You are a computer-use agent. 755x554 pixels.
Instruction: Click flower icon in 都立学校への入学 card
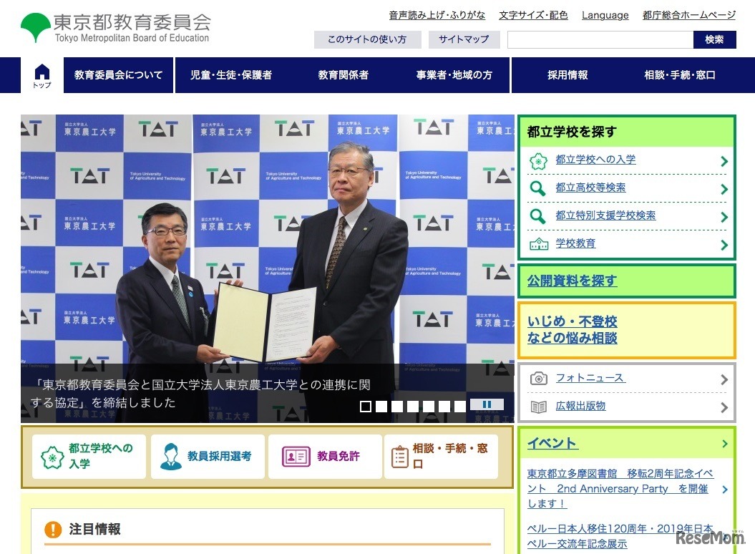coord(52,457)
